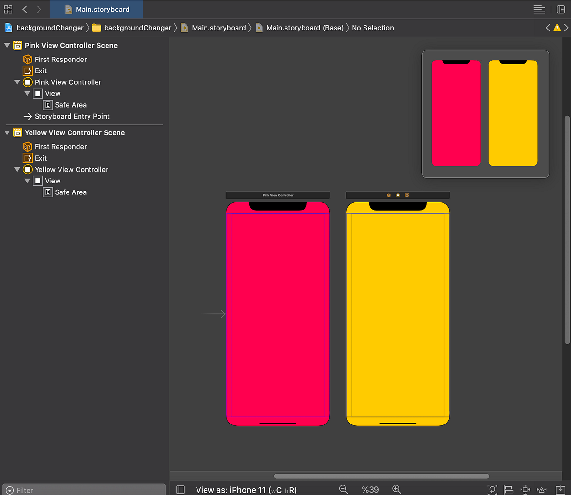Open the Align tool in the canvas toolbar

[x=509, y=489]
